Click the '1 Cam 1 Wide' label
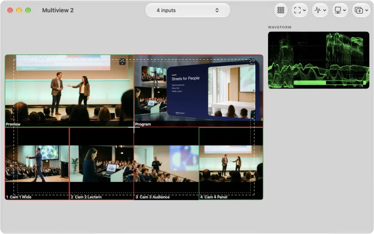Image resolution: width=374 pixels, height=234 pixels. click(19, 197)
